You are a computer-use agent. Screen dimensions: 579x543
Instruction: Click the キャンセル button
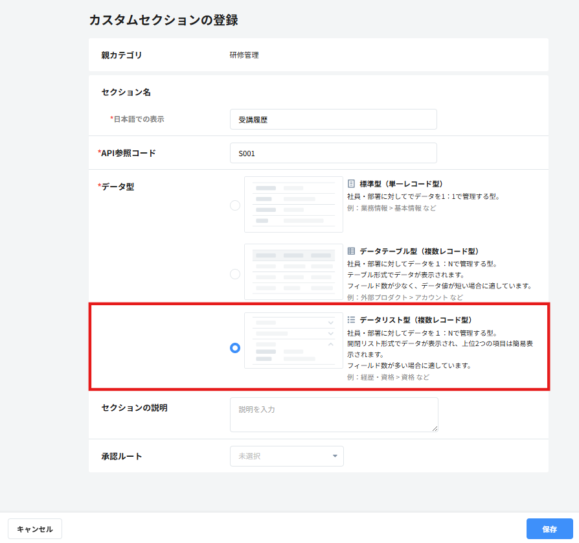click(35, 529)
